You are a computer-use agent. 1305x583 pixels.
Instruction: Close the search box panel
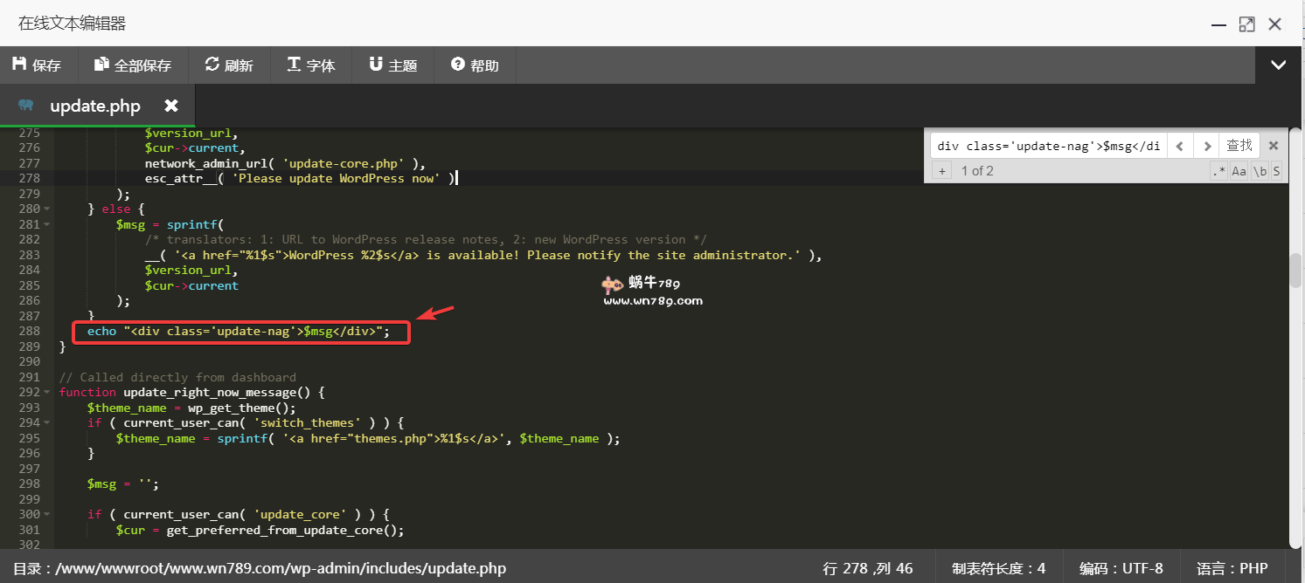point(1274,146)
